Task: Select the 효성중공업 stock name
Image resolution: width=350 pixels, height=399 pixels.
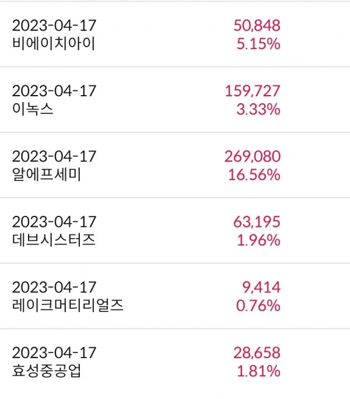Action: tap(46, 370)
